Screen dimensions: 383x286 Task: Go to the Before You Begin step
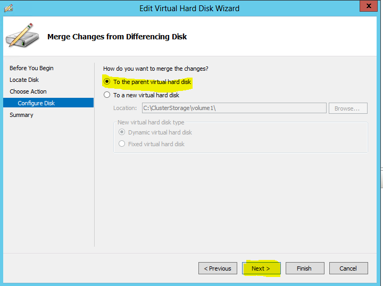coord(31,68)
